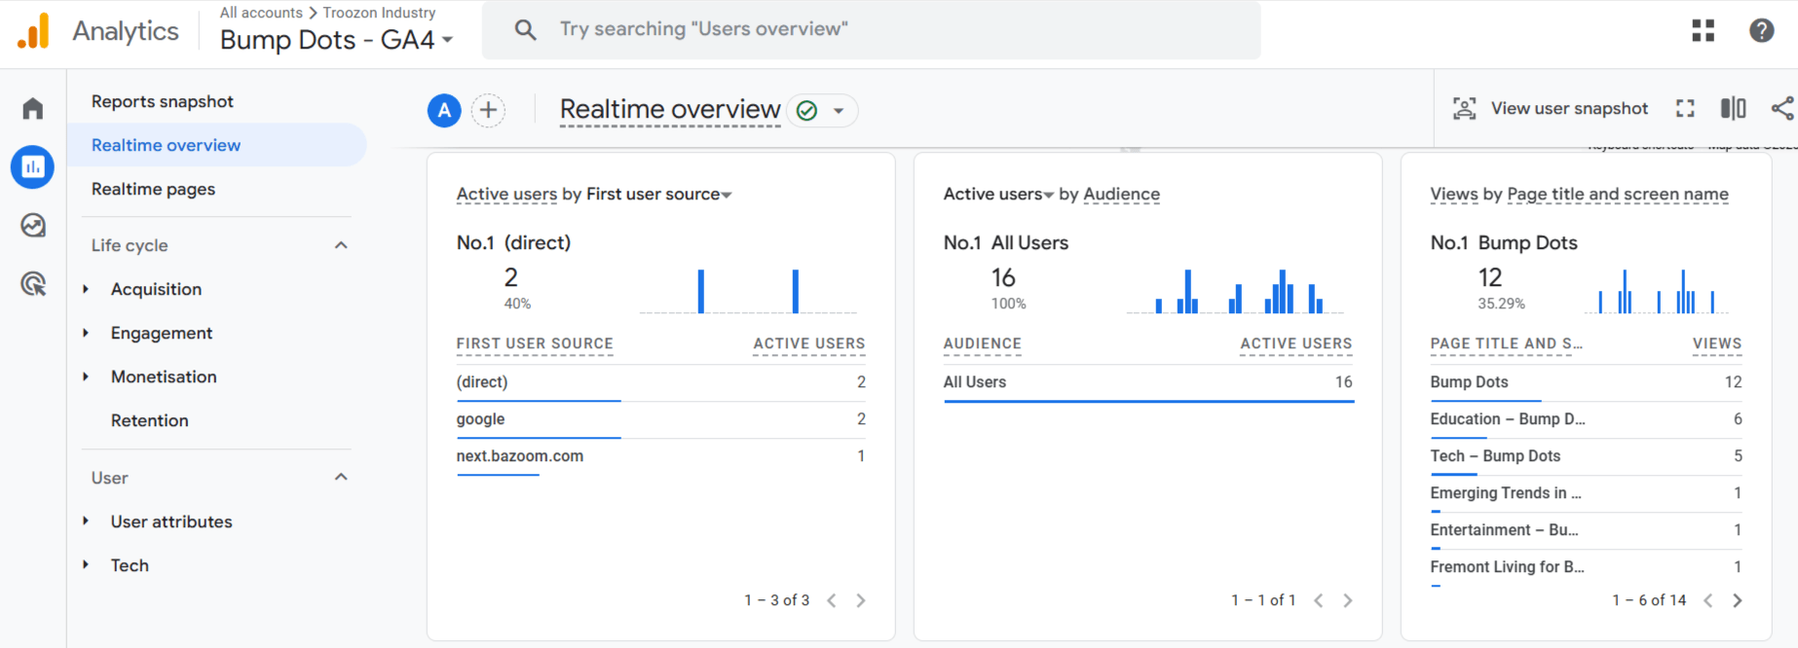Click the AUDIENCE column header
Screen dimensions: 1798x648
982,343
